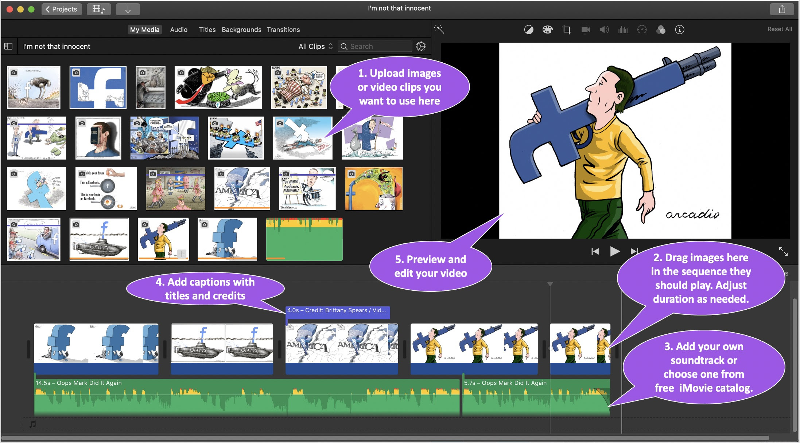The image size is (800, 443).
Task: Select the 14.5s Oops Mark Did It Again audio clip
Action: (x=247, y=397)
